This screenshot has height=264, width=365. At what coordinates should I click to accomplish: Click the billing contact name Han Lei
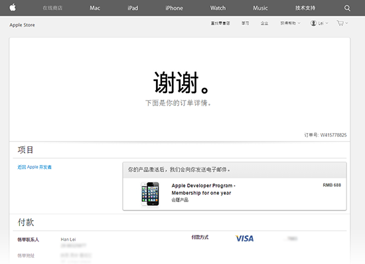pos(68,239)
